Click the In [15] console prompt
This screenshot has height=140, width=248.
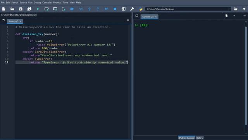coord(141,25)
